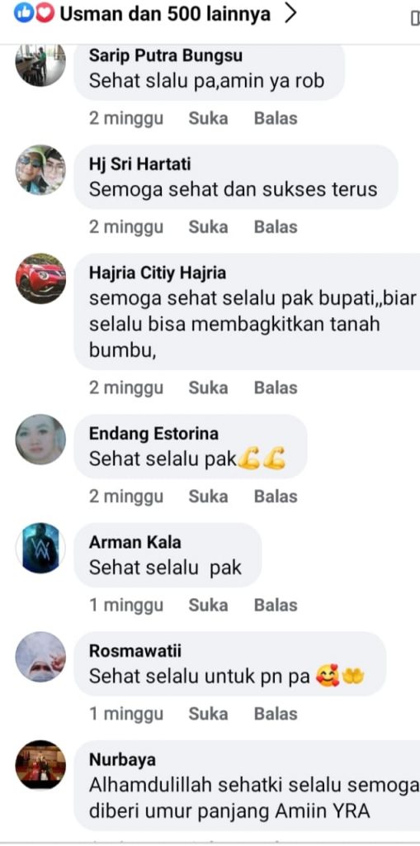420x846 pixels.
Task: Open 'Usman dan 500 lainnya' reactions summary
Action: [x=165, y=14]
